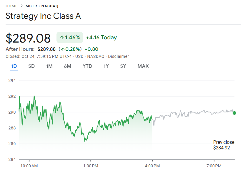
Task: Switch to the 5D chart range
Action: coord(31,66)
